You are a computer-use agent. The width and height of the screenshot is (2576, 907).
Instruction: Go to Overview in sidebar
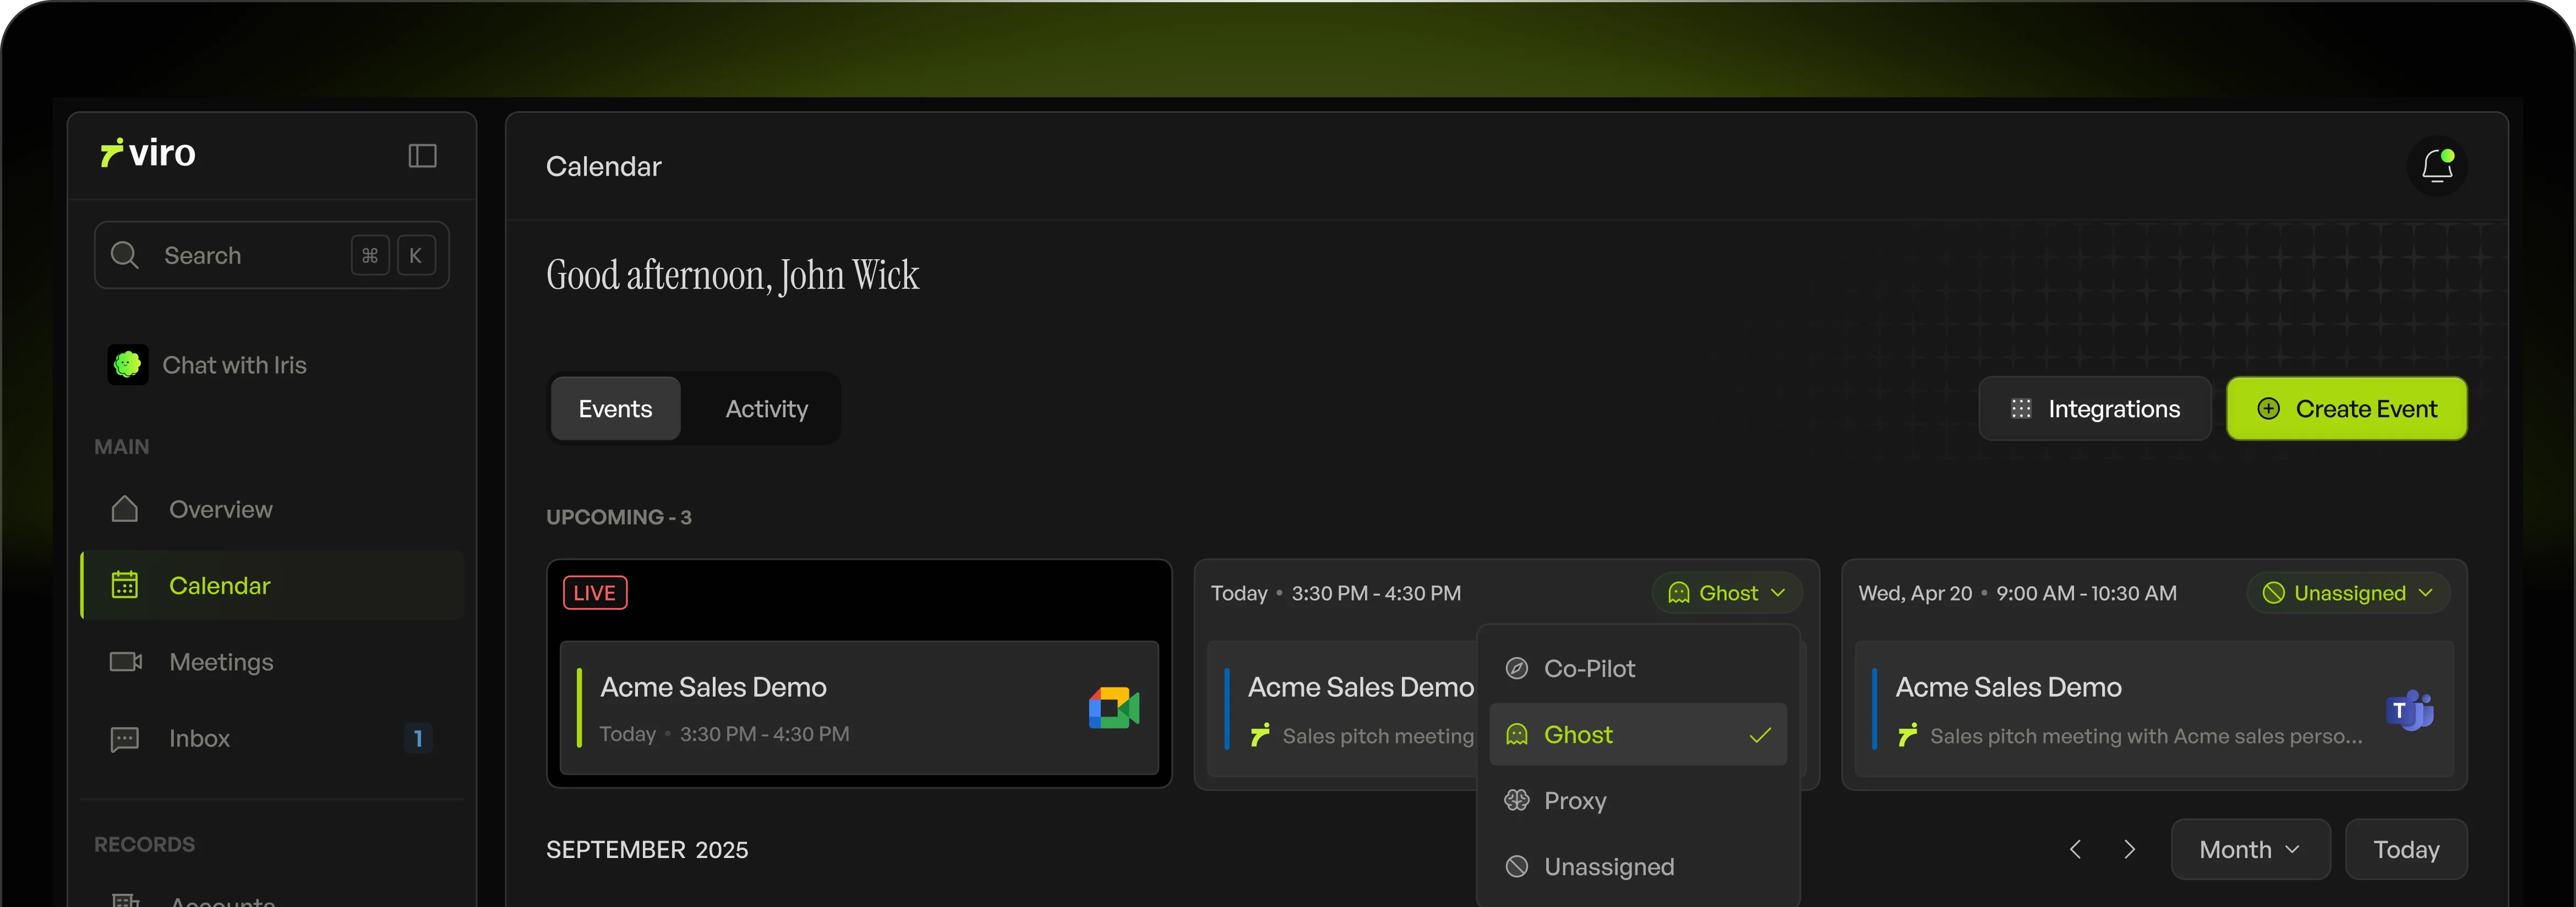272,509
